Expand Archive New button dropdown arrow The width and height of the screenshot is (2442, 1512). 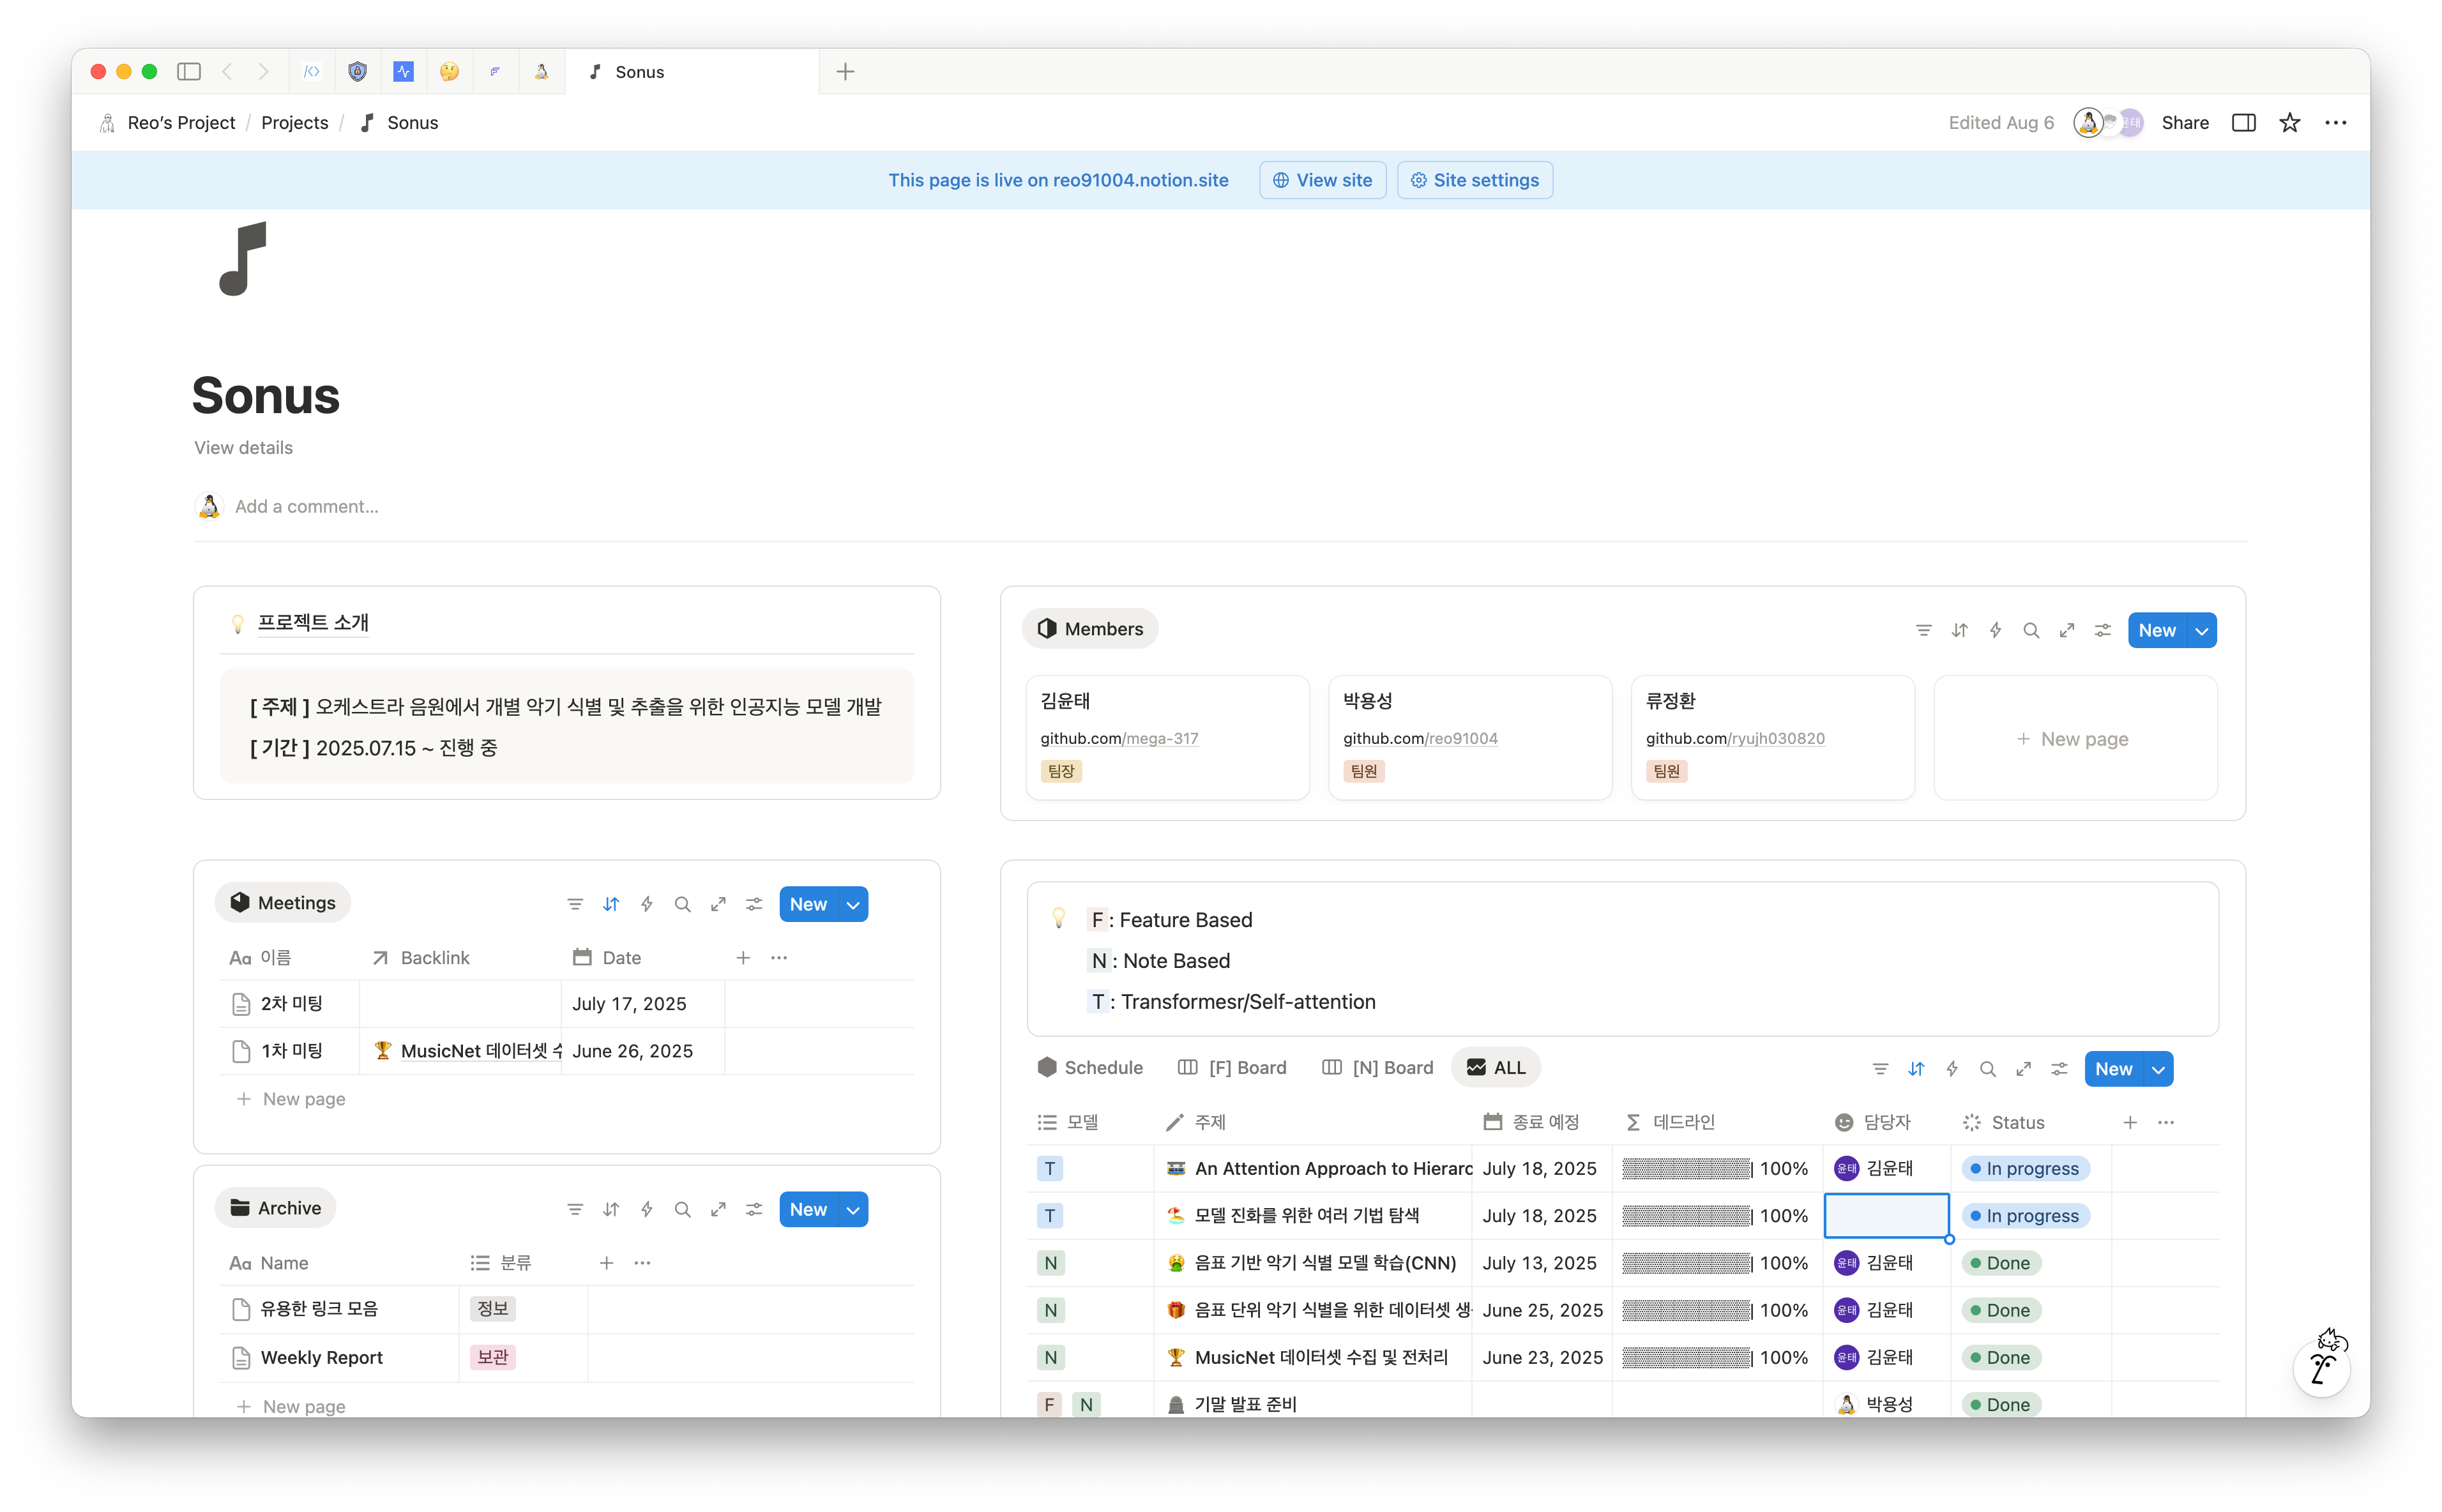[x=853, y=1209]
